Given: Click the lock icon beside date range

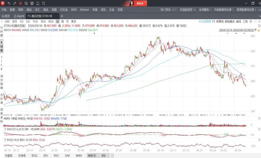Looking at the screenshot, I should tap(259, 30).
